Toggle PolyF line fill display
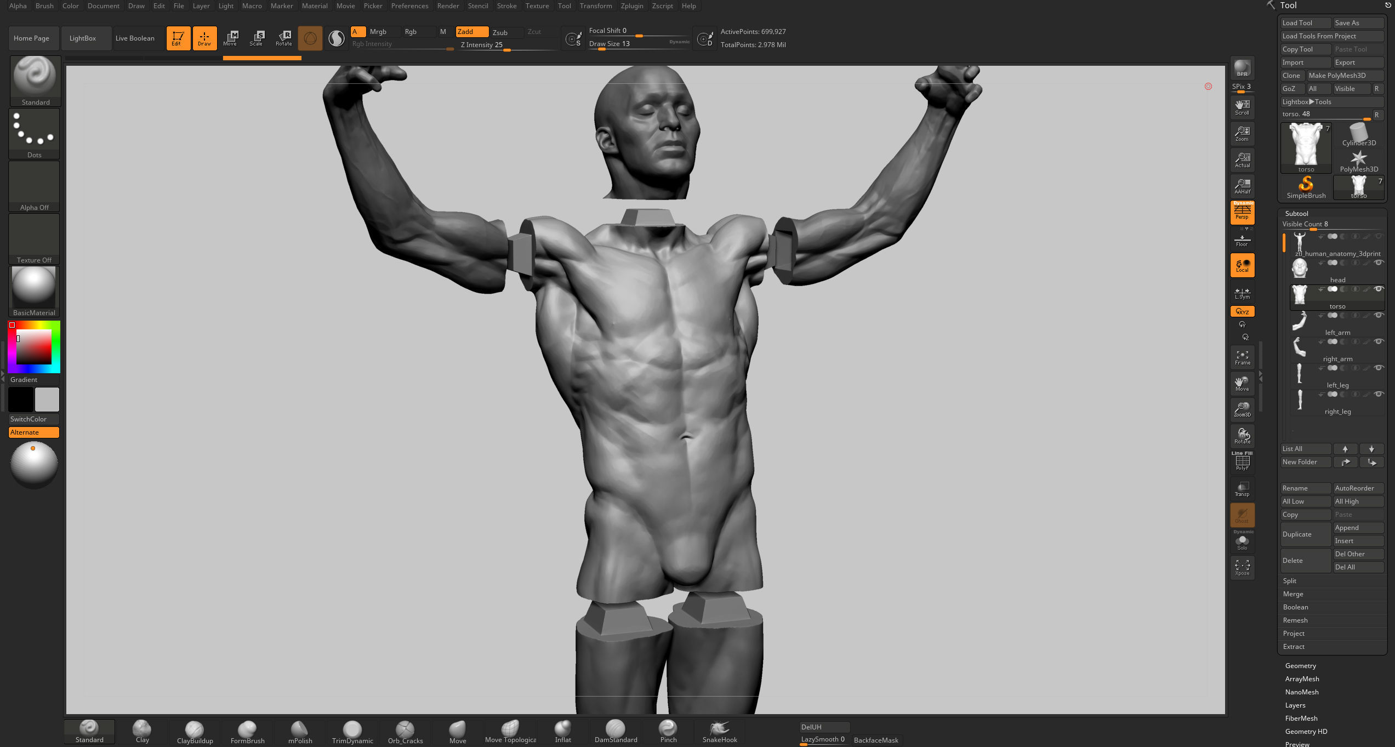 point(1242,463)
